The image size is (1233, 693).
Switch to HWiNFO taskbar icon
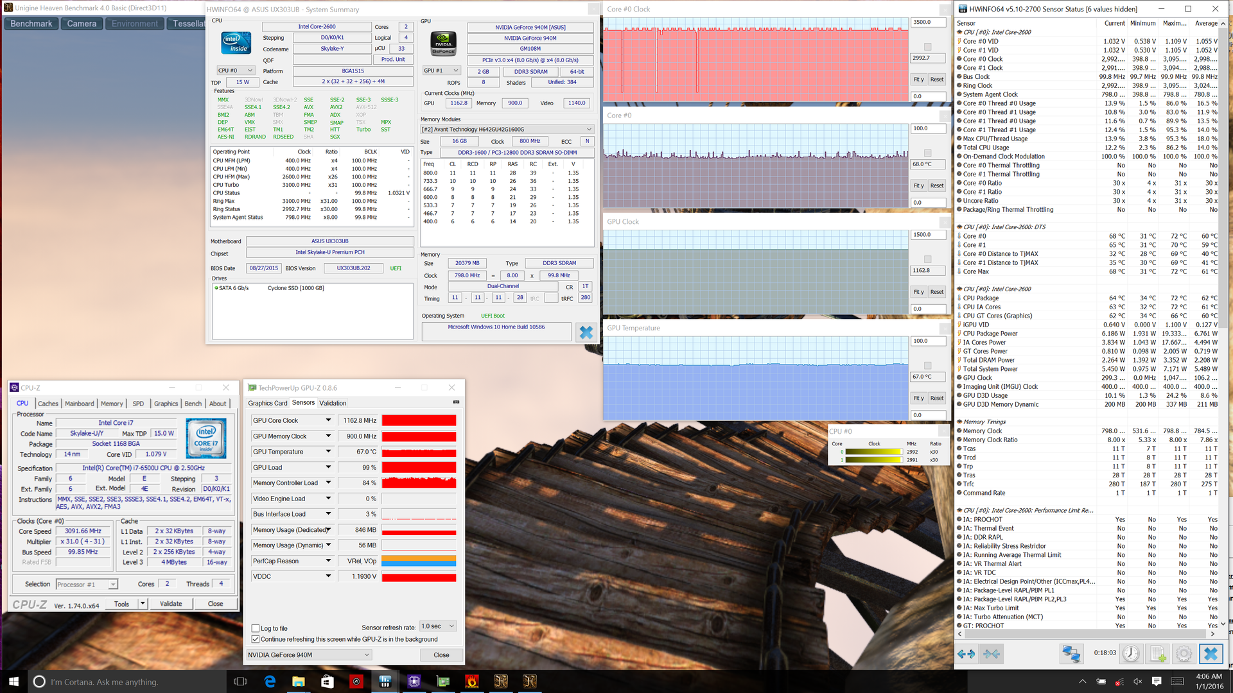pyautogui.click(x=385, y=681)
